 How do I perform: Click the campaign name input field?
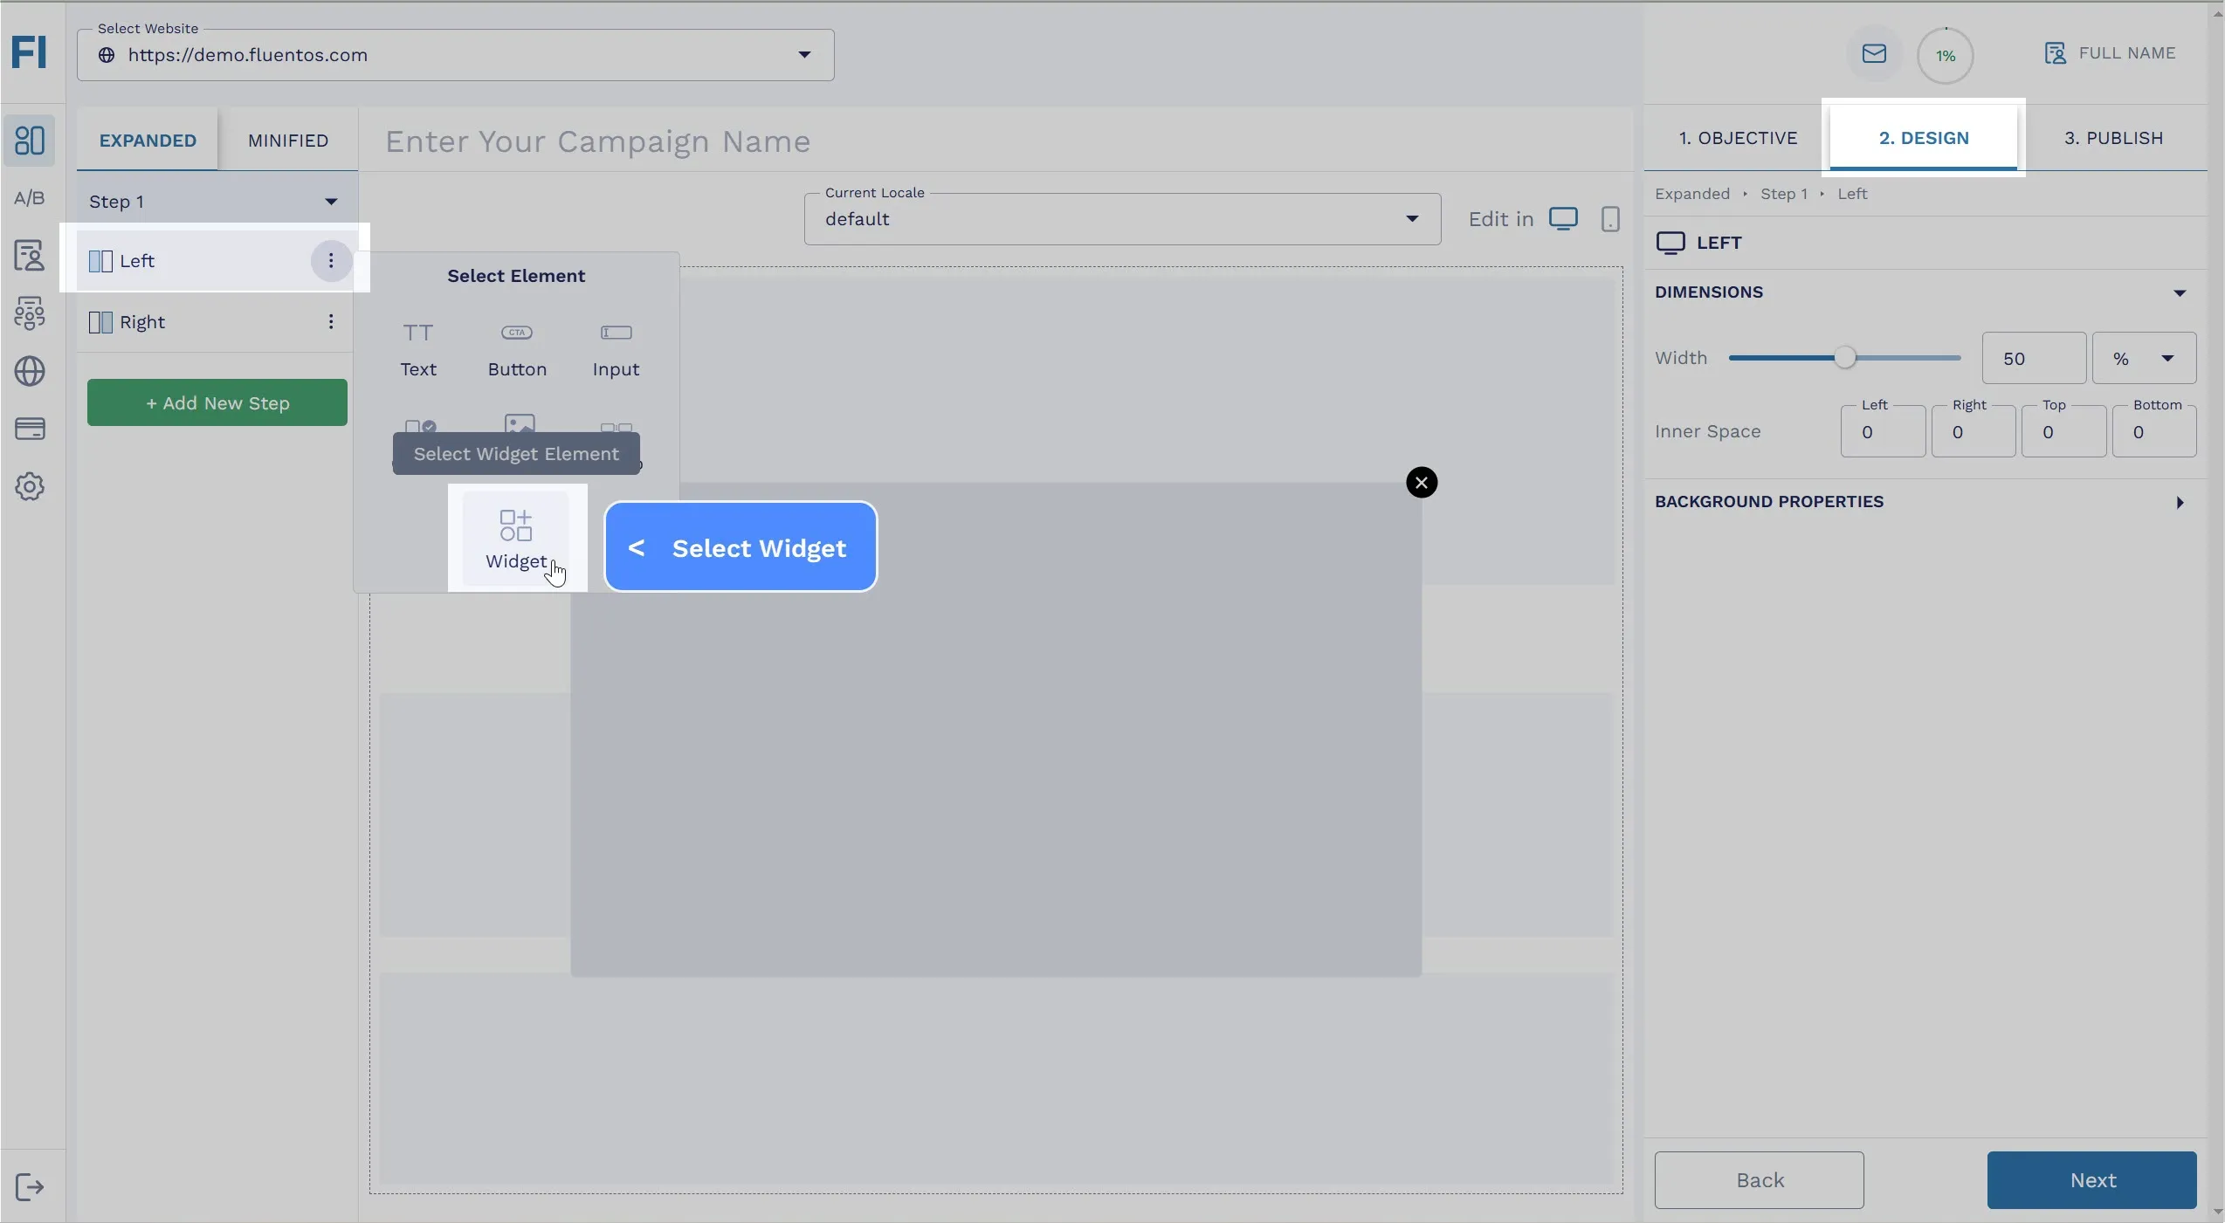(995, 141)
